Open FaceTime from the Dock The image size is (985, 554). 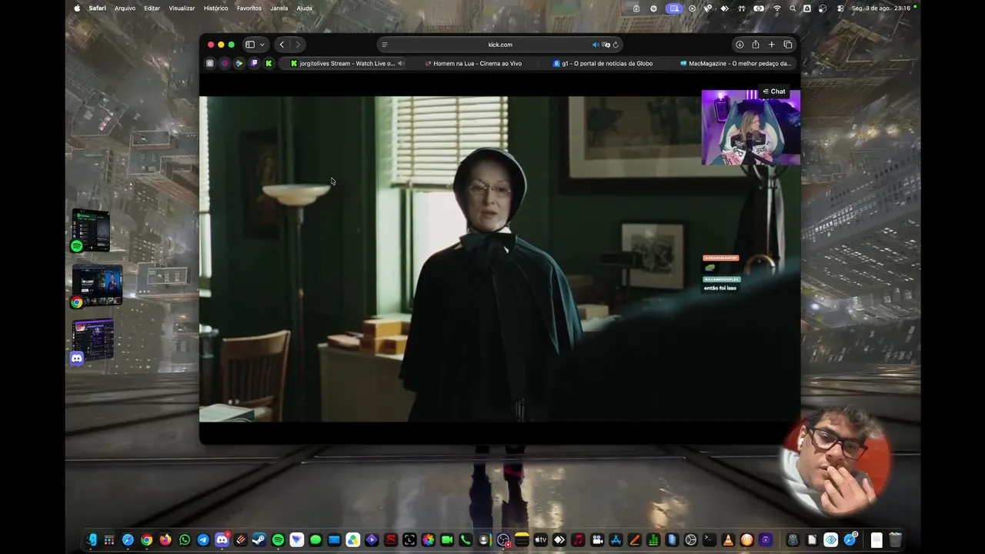point(446,540)
